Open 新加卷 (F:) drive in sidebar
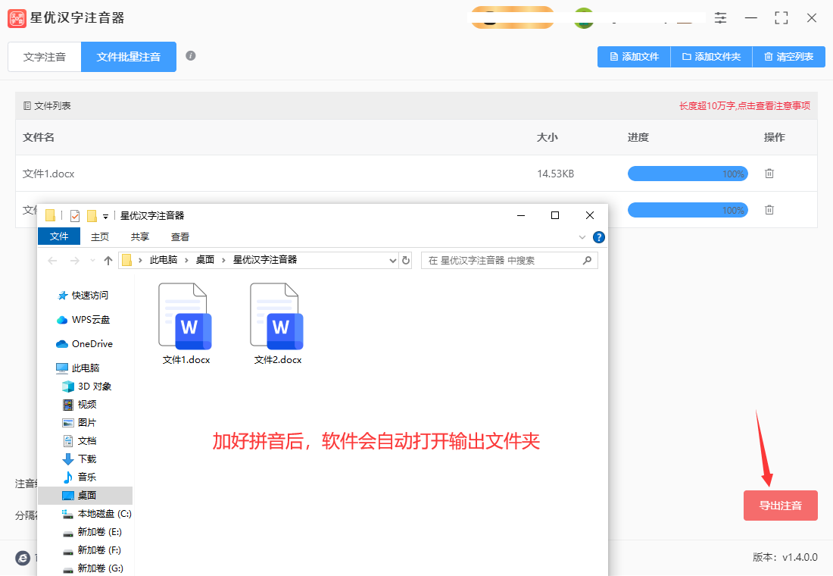The width and height of the screenshot is (833, 576). pyautogui.click(x=92, y=550)
